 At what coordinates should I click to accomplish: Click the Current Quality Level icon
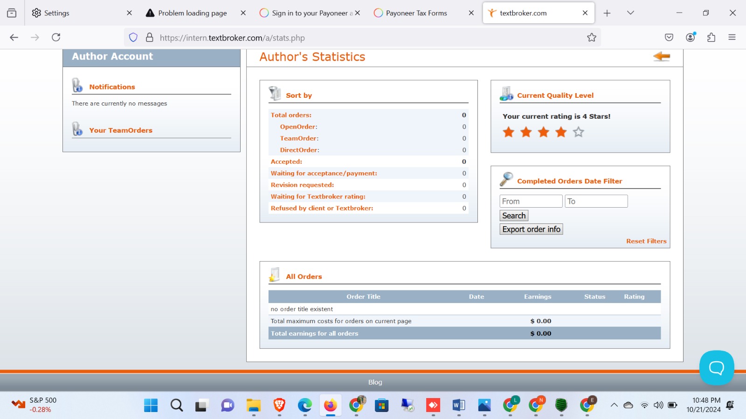point(506,94)
